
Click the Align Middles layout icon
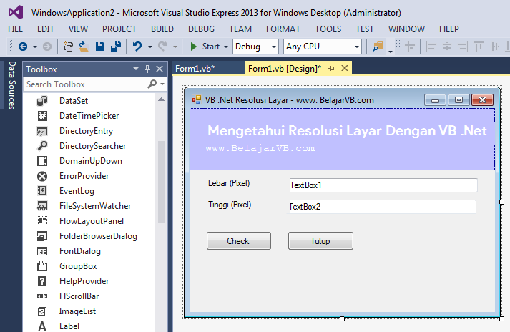[494, 47]
